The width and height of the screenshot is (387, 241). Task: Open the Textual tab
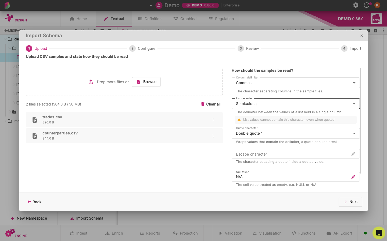coord(114,19)
